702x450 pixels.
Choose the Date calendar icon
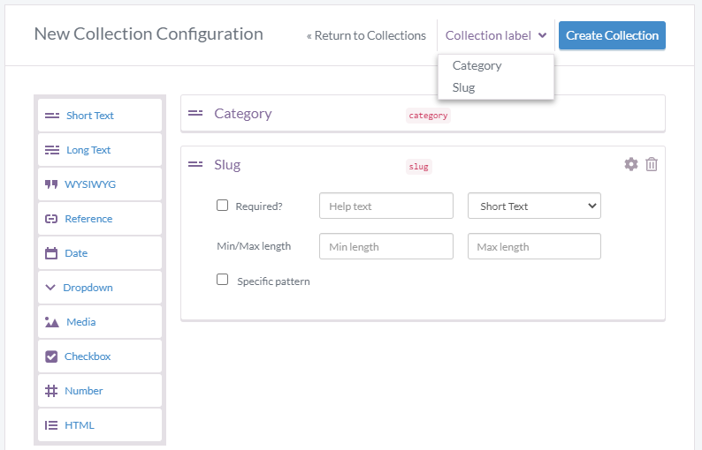(51, 253)
